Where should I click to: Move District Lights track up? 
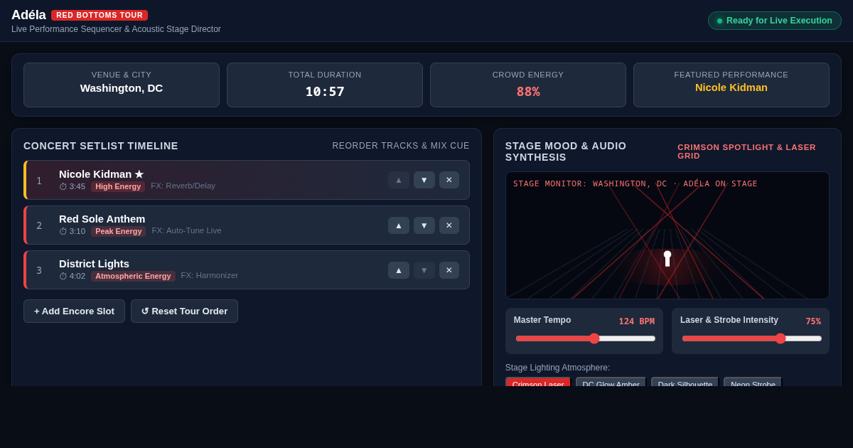coord(399,270)
